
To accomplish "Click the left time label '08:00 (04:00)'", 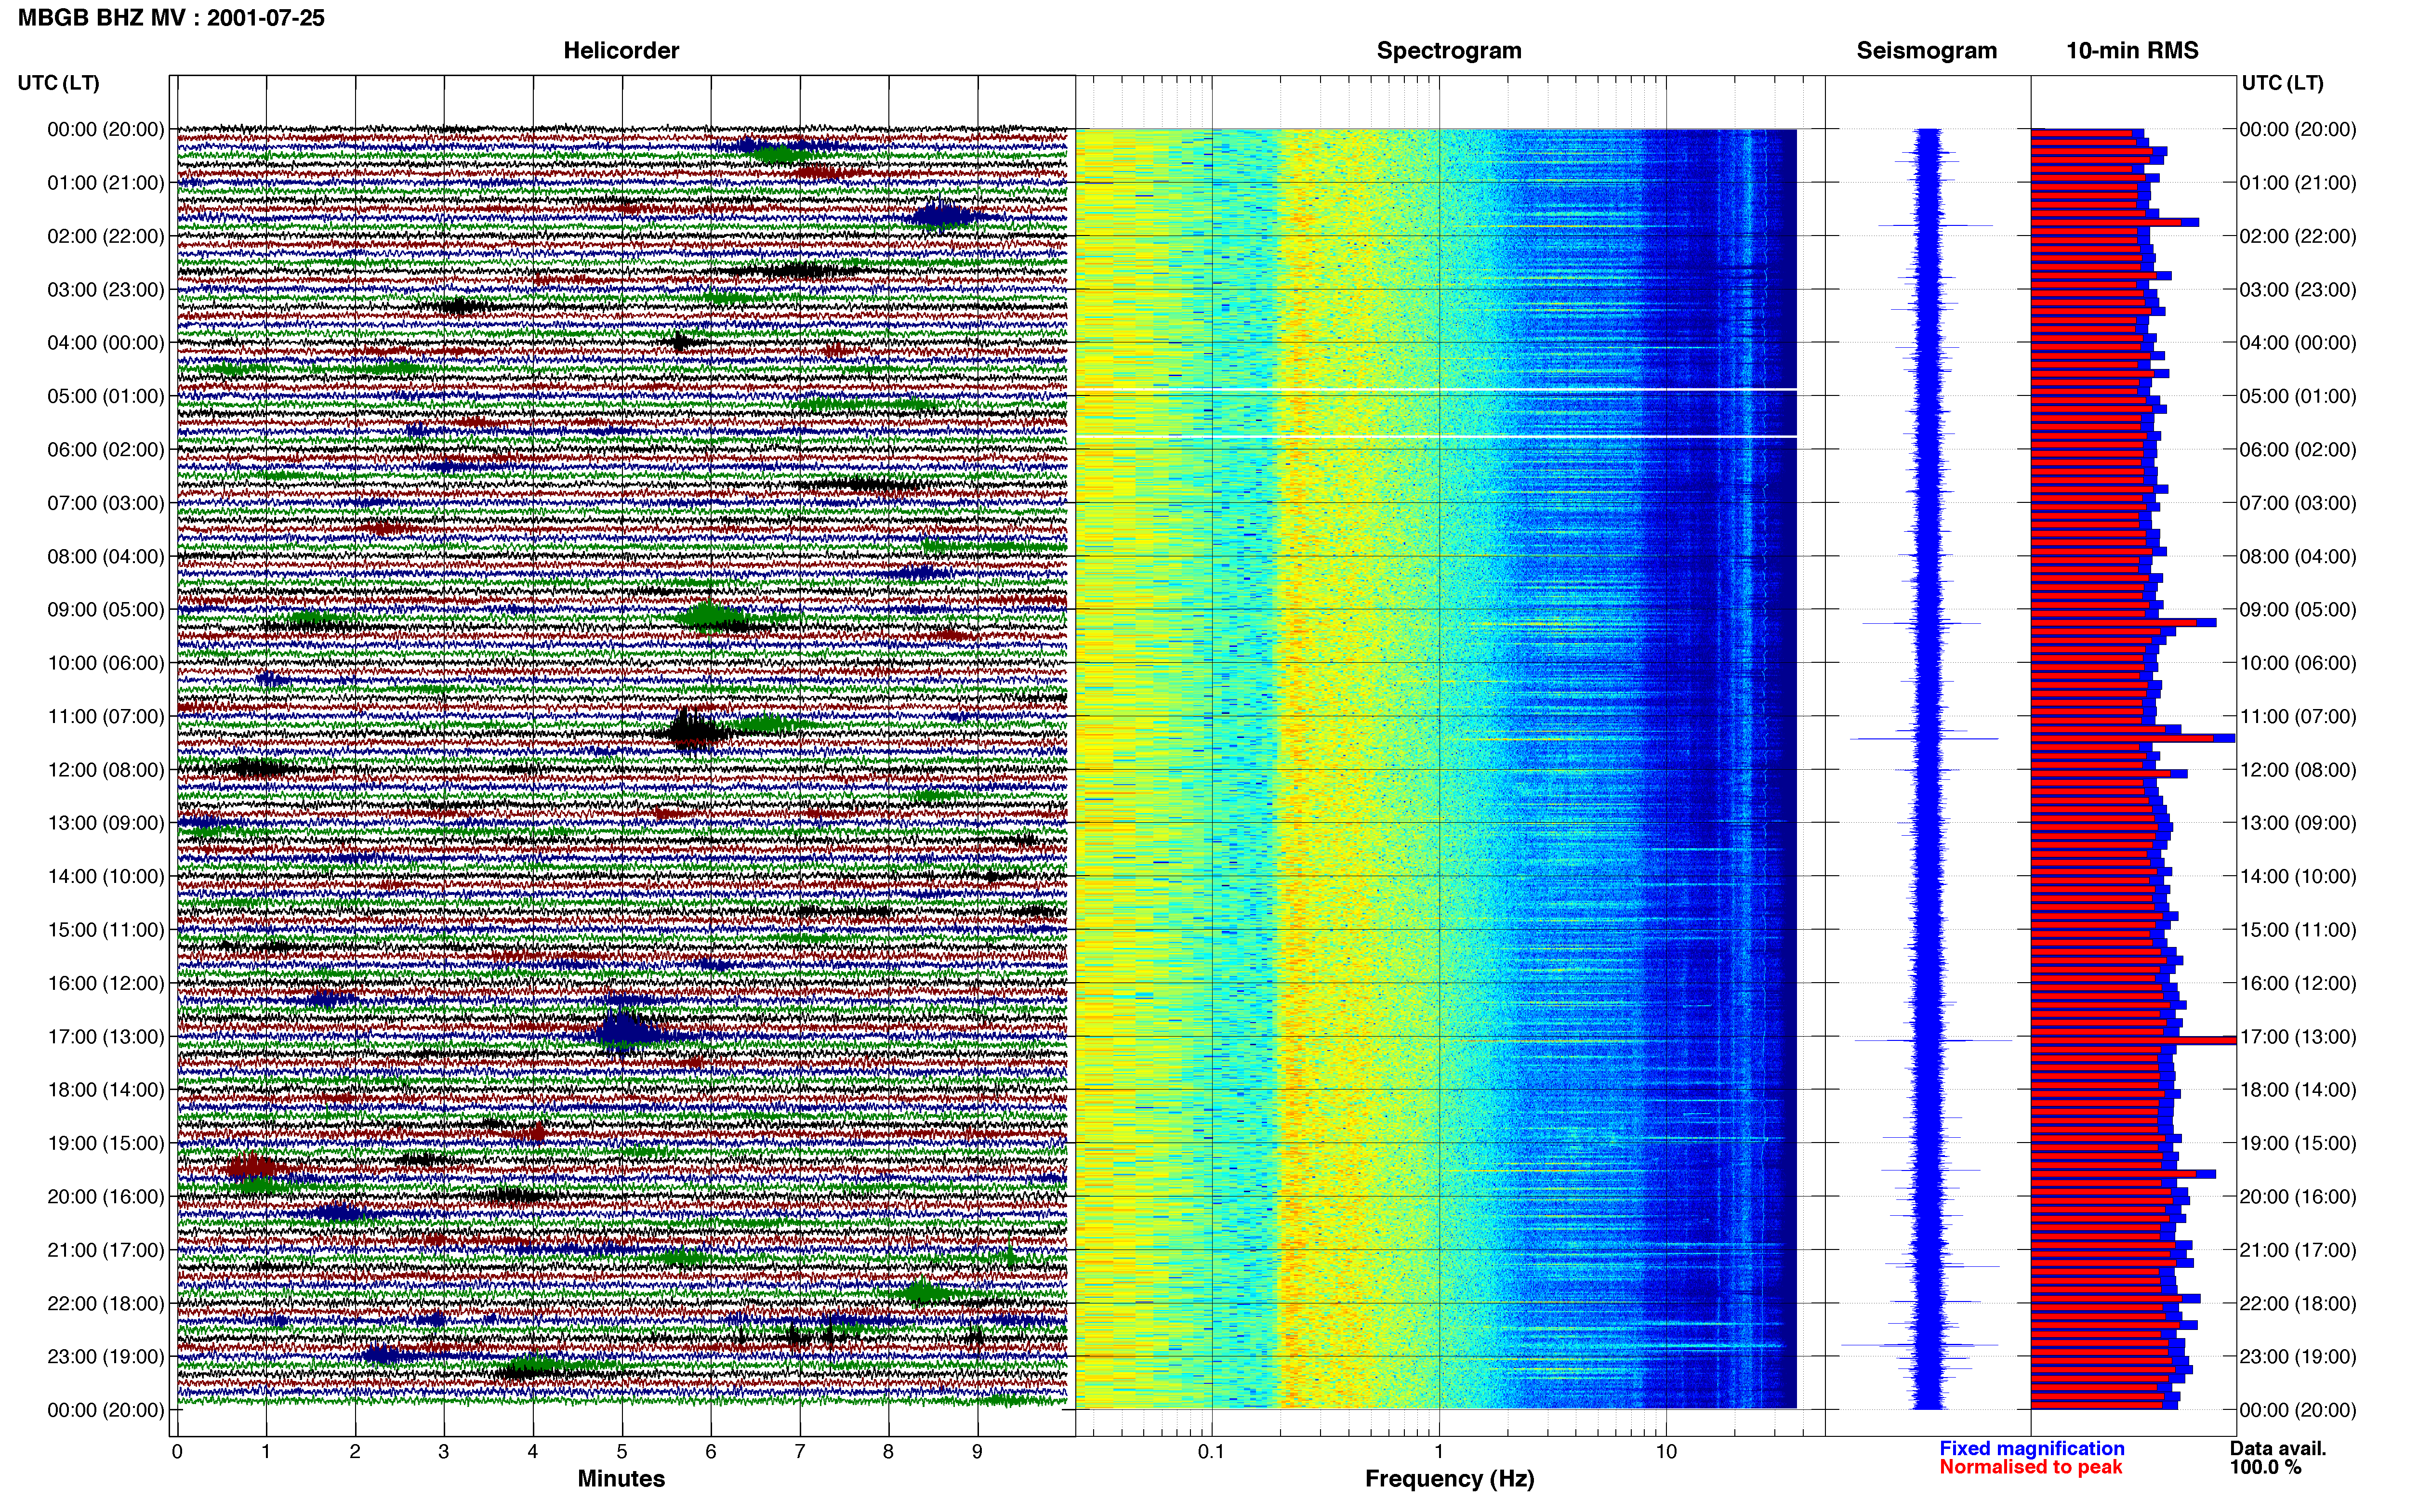I will [x=106, y=556].
